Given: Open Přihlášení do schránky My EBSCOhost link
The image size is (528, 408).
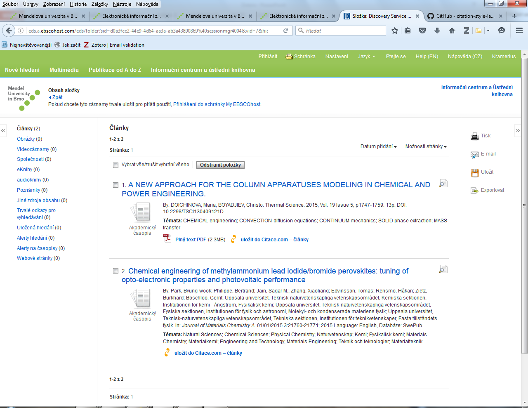Looking at the screenshot, I should [x=217, y=104].
